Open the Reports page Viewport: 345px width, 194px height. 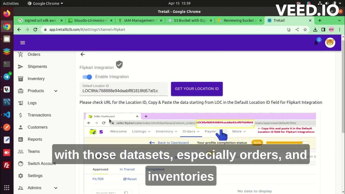[x=35, y=139]
